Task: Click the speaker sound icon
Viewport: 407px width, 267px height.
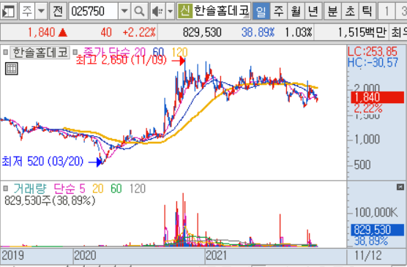Action: click(x=157, y=11)
